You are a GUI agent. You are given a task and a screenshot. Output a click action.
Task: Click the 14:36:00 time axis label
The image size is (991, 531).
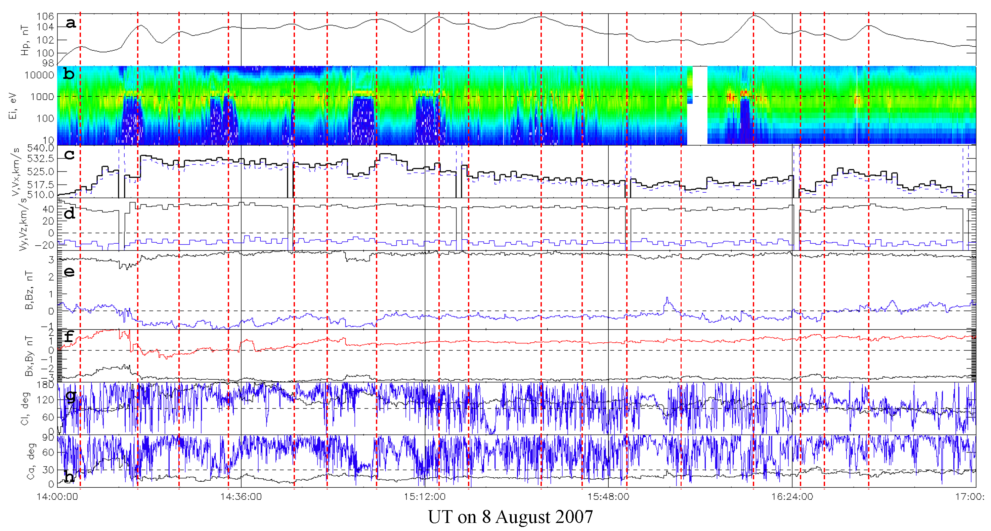[x=241, y=496]
